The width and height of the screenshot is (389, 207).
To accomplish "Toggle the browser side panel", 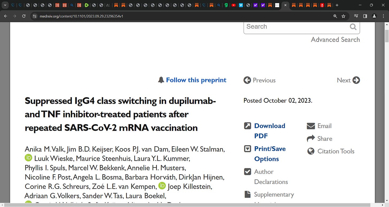I will point(365,16).
